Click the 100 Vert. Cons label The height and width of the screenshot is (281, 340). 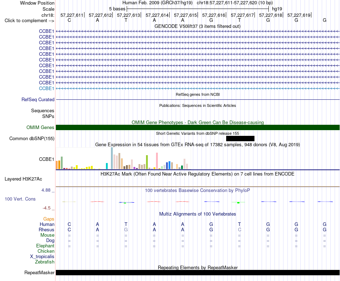coord(20,199)
